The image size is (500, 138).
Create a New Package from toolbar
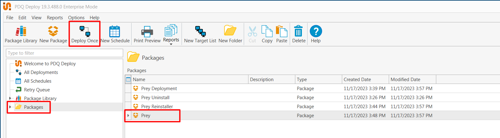(x=53, y=31)
